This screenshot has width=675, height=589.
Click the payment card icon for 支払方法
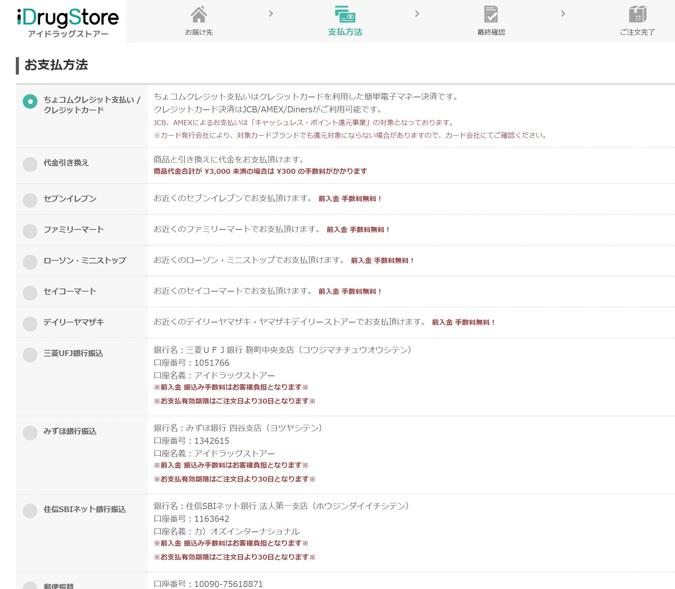[x=345, y=14]
